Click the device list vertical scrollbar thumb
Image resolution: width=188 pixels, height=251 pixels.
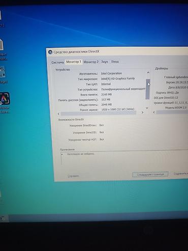pos(148,89)
